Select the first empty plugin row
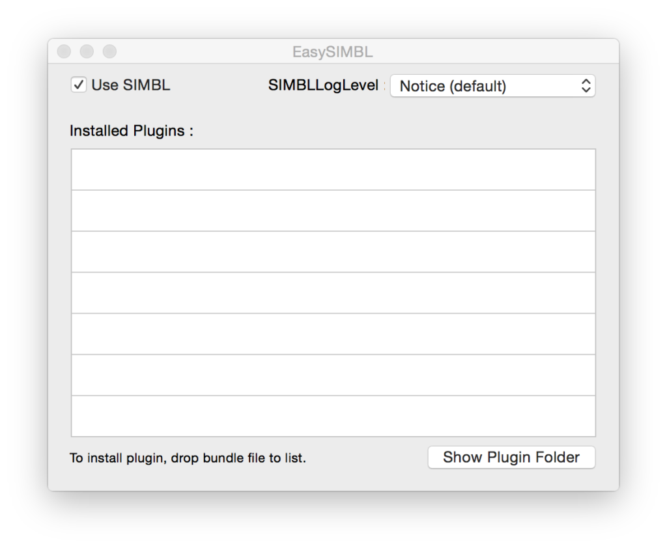The height and width of the screenshot is (548, 667). (x=333, y=169)
